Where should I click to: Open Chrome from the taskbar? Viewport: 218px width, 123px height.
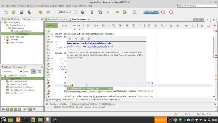coord(33,120)
